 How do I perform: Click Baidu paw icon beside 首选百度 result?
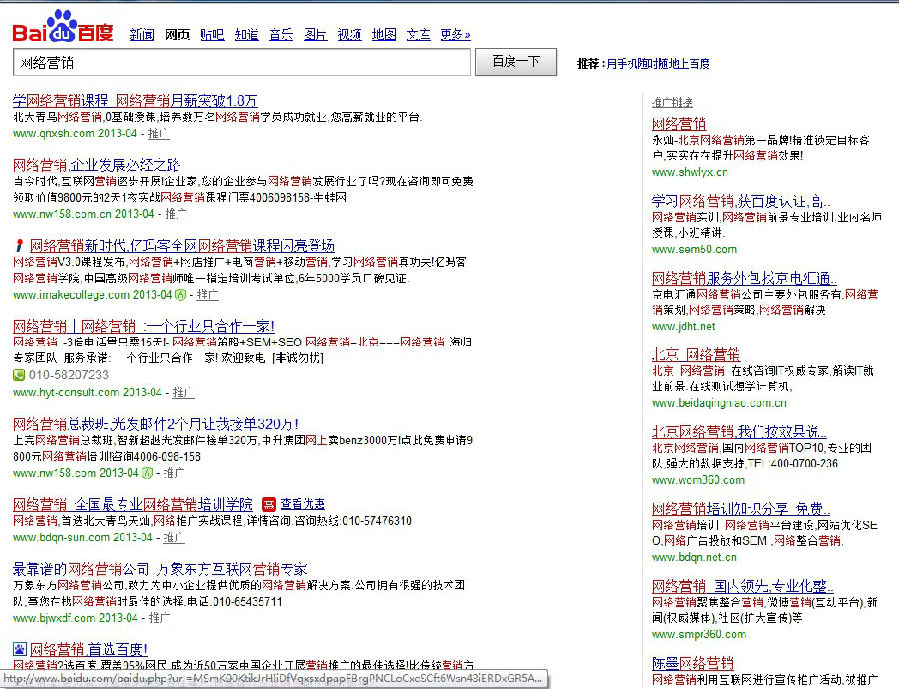click(x=20, y=649)
